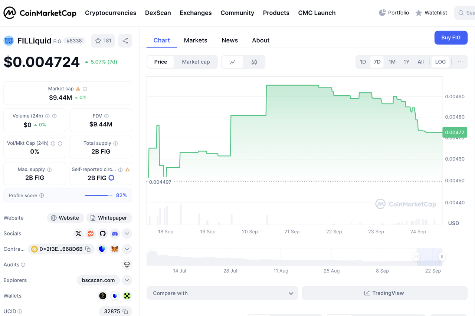Switch chart to Market cap view
This screenshot has width=475, height=316.
pyautogui.click(x=196, y=62)
